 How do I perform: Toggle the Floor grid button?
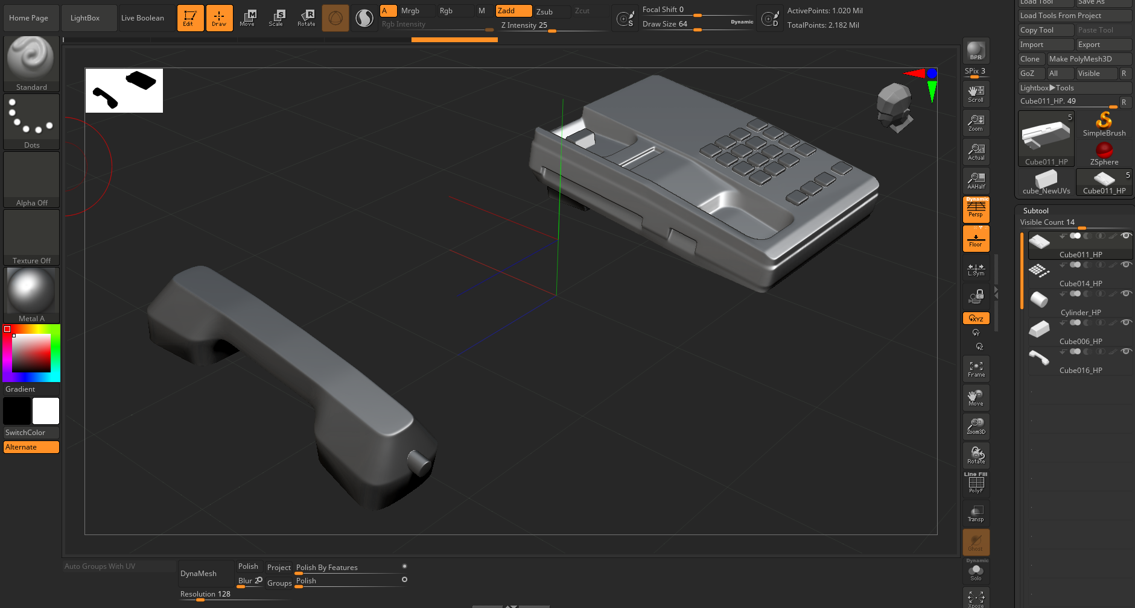coord(976,239)
